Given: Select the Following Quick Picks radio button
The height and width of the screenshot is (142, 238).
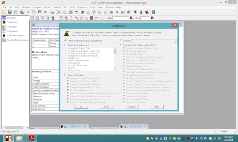Looking at the screenshot, I should (x=121, y=45).
